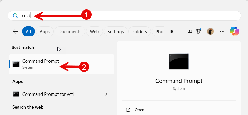
Task: Click the large Command Prompt preview icon
Action: [x=179, y=61]
